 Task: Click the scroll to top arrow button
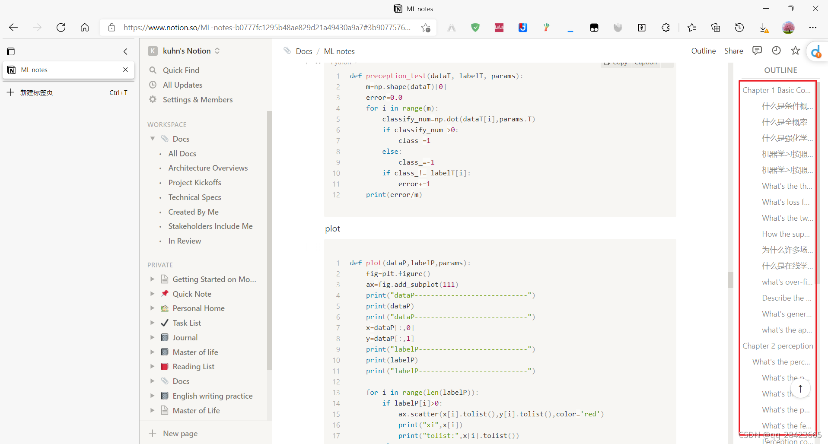click(x=800, y=388)
